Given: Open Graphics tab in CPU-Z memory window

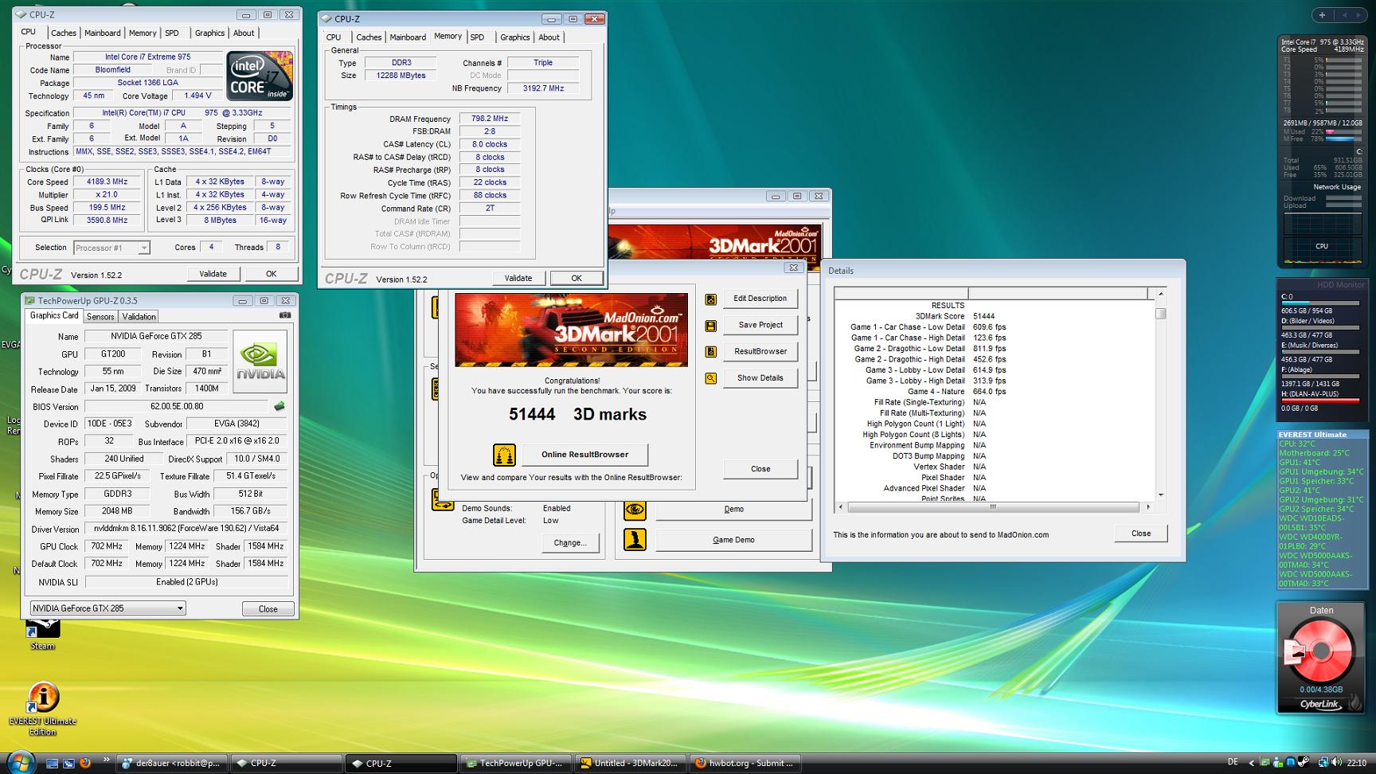Looking at the screenshot, I should 514,37.
